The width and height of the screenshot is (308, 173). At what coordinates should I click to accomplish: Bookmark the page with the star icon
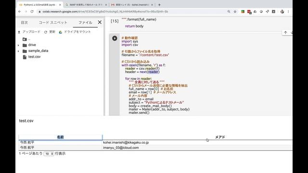(235, 12)
